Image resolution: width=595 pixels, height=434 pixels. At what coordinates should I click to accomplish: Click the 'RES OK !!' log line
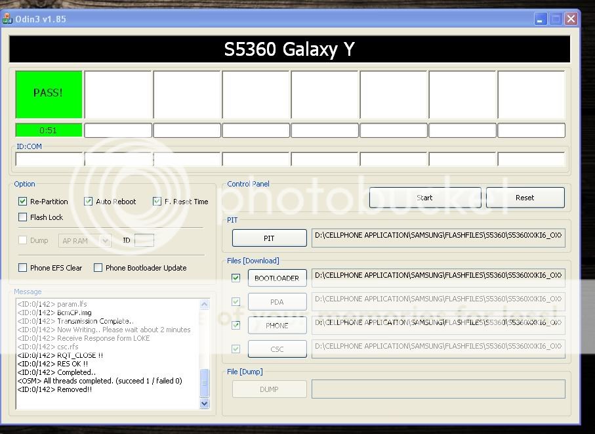coord(52,364)
